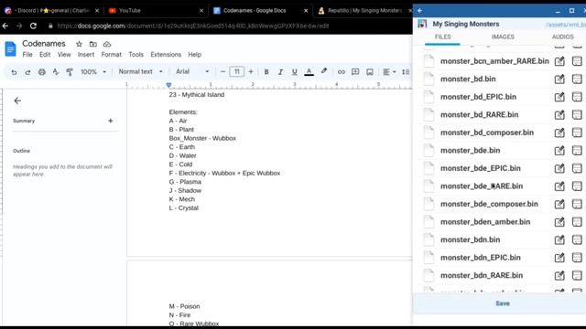Switch to the YouTube browser tab
The image size is (586, 329).
coord(155,10)
